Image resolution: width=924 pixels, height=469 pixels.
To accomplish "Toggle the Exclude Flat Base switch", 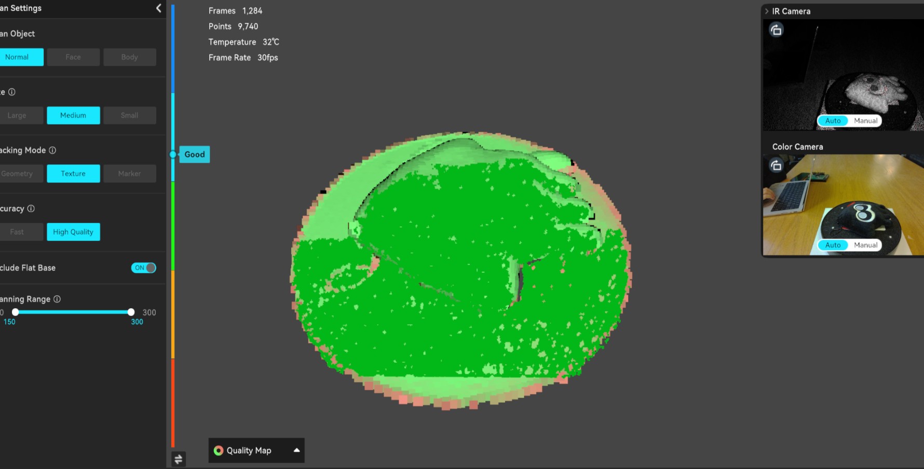I will click(144, 268).
